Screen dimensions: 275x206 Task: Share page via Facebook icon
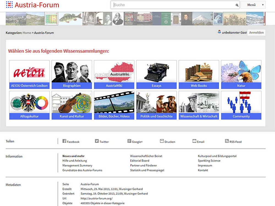(64, 141)
